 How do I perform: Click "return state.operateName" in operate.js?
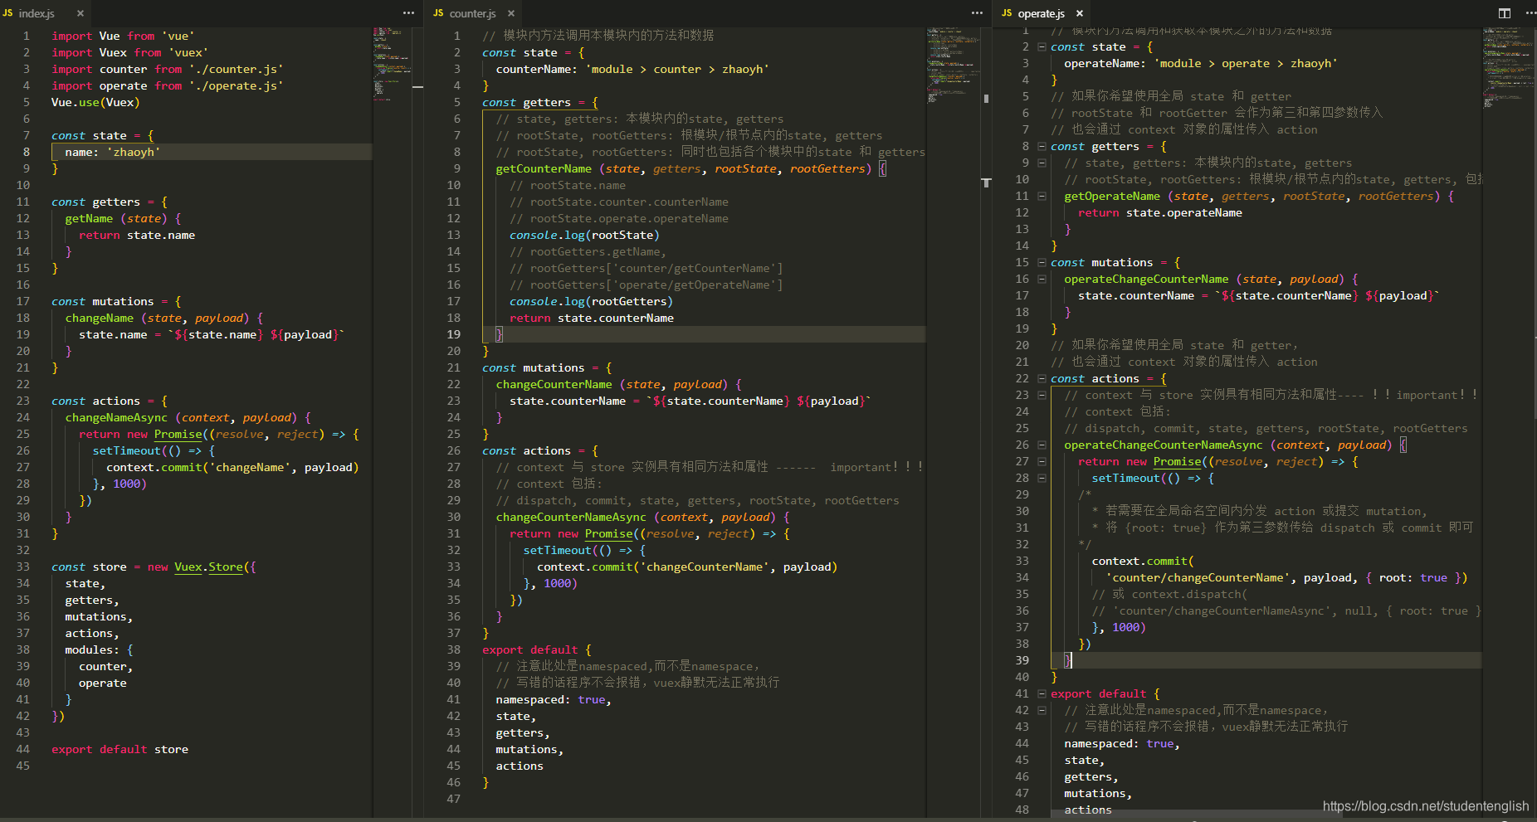coord(1160,212)
